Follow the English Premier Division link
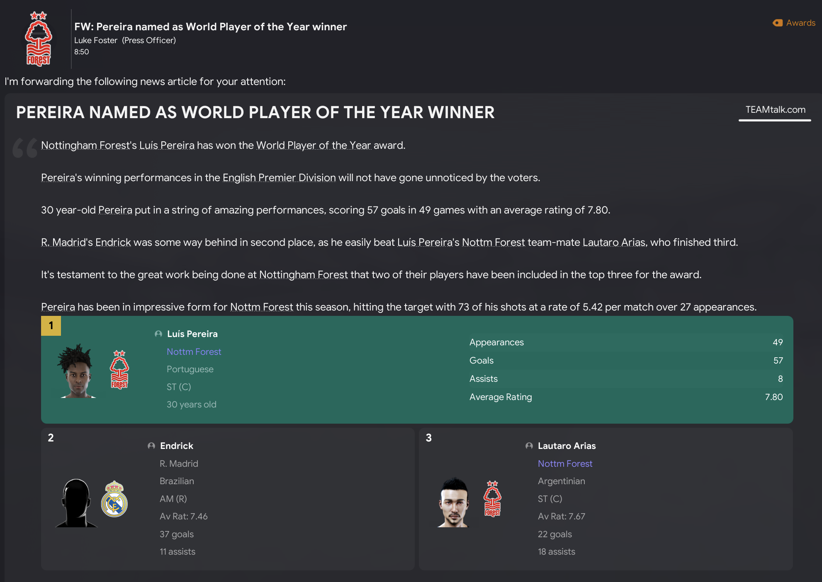Viewport: 822px width, 582px height. (x=279, y=178)
